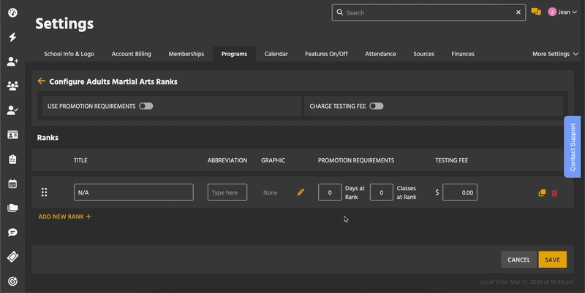Click the Cancel button
585x293 pixels.
[x=519, y=259]
